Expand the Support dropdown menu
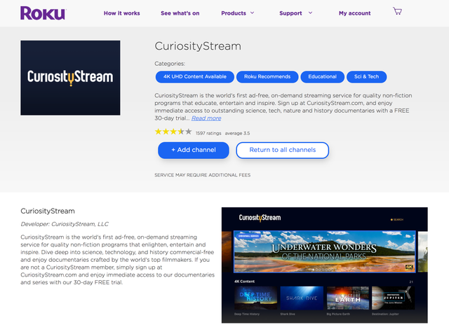The height and width of the screenshot is (334, 449). click(295, 13)
